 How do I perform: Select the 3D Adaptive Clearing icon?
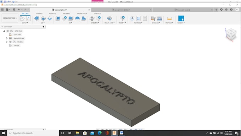(58, 18)
